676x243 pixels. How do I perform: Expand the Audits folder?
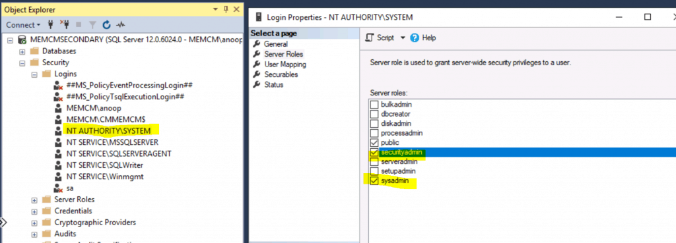[34, 234]
